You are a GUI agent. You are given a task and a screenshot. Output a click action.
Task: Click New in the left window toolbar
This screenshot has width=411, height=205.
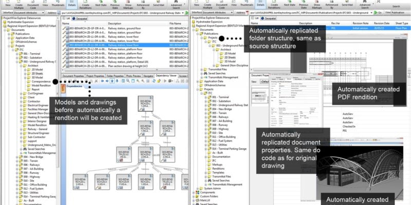point(8,4)
